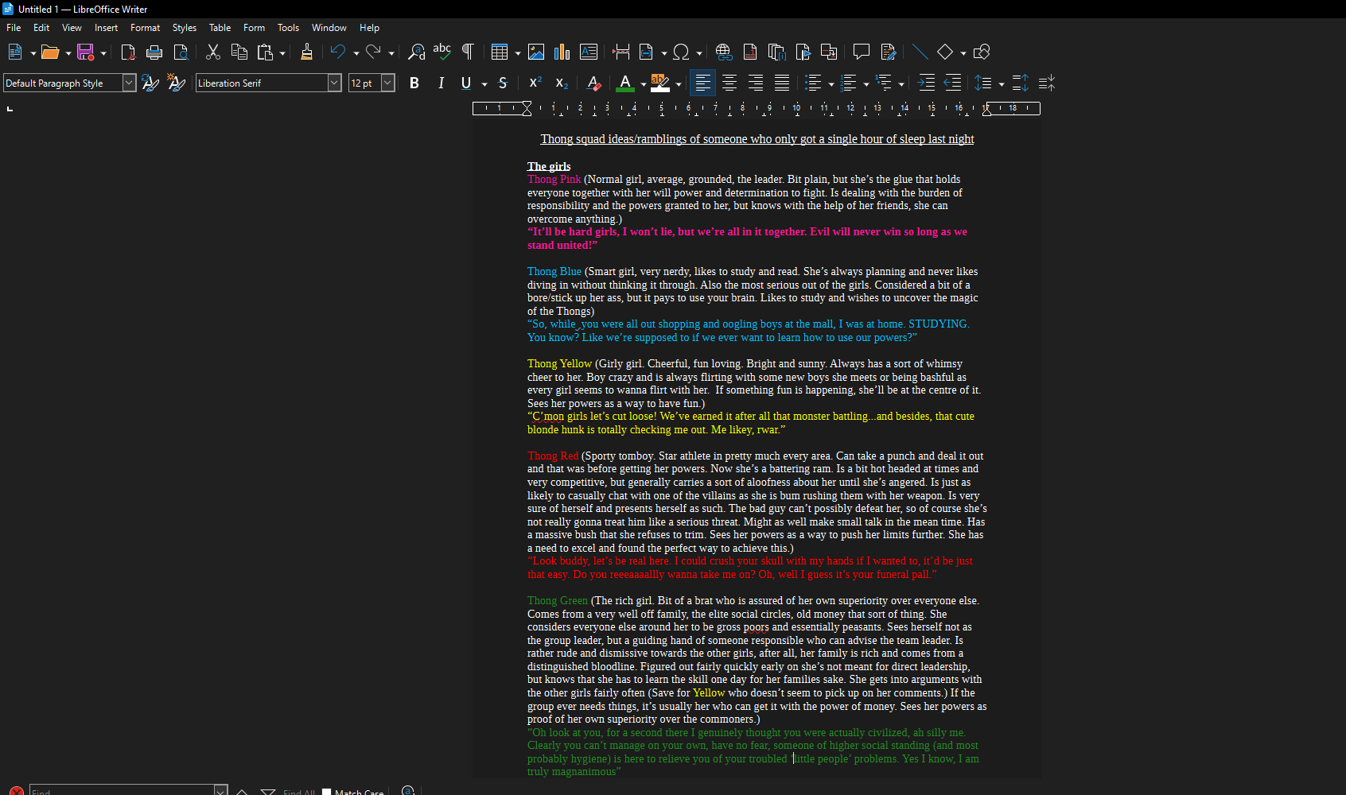Open Find and Replace from the toolbar
The image size is (1346, 795).
416,52
